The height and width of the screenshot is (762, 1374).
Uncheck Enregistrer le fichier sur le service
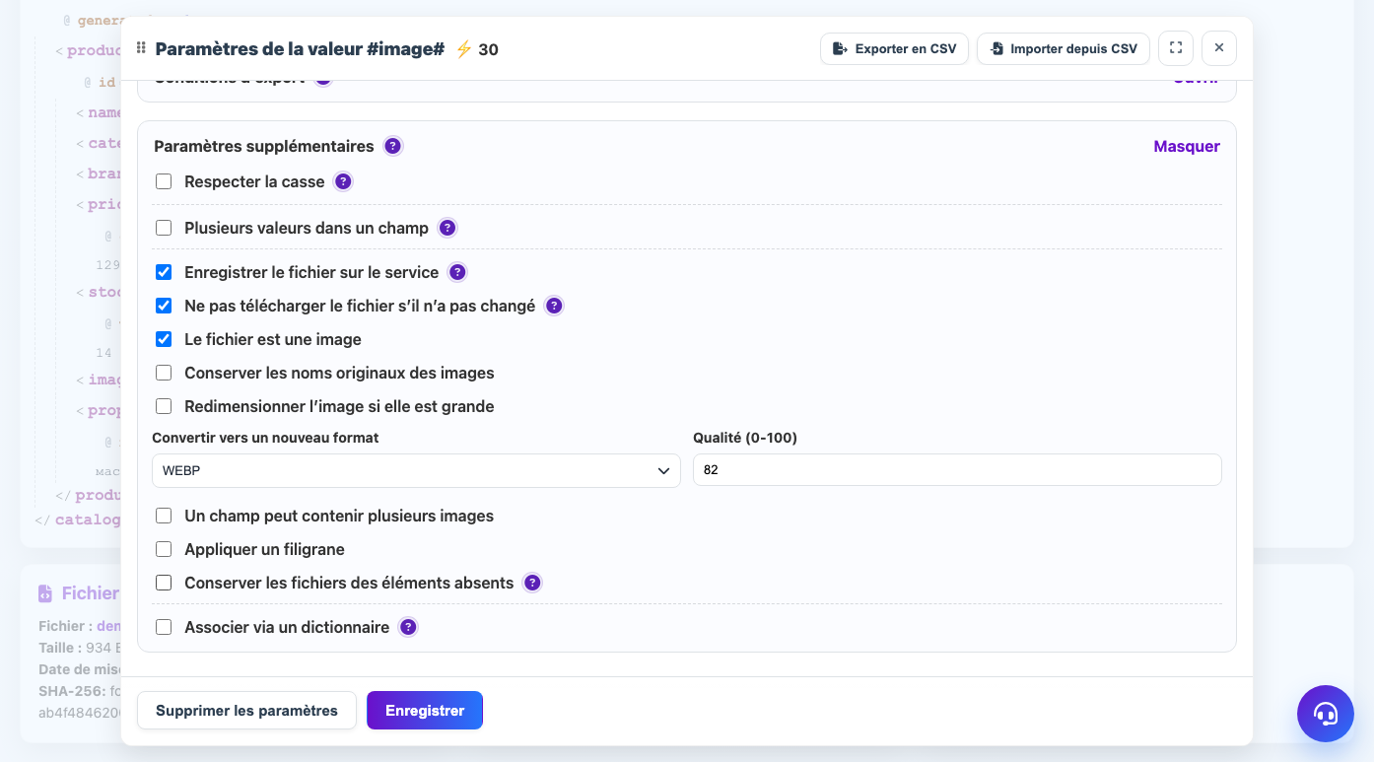164,272
